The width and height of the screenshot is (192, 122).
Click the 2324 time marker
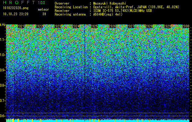76,26
